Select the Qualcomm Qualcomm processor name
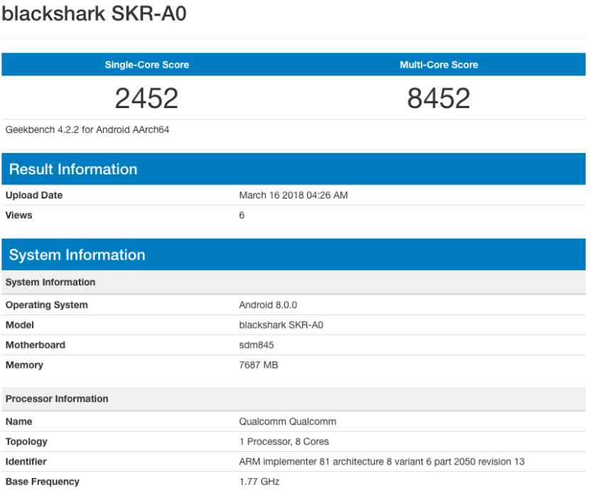Screen dimensions: 590x503 pos(287,421)
